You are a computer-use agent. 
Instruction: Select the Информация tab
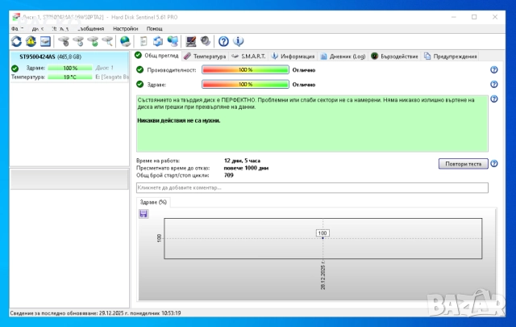coord(293,56)
